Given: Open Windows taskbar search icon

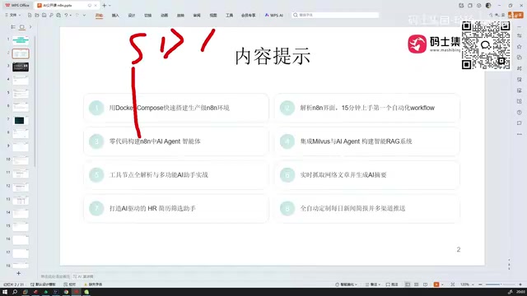Looking at the screenshot, I should (x=15, y=292).
